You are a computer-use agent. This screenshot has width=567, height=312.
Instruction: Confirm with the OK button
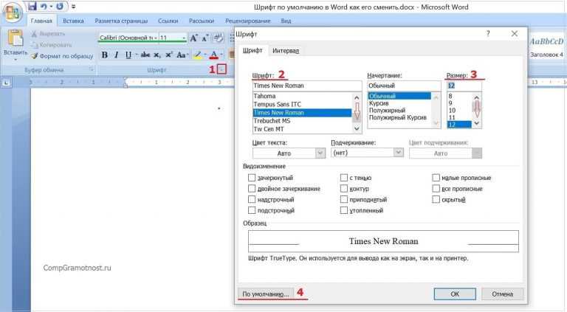click(x=455, y=294)
